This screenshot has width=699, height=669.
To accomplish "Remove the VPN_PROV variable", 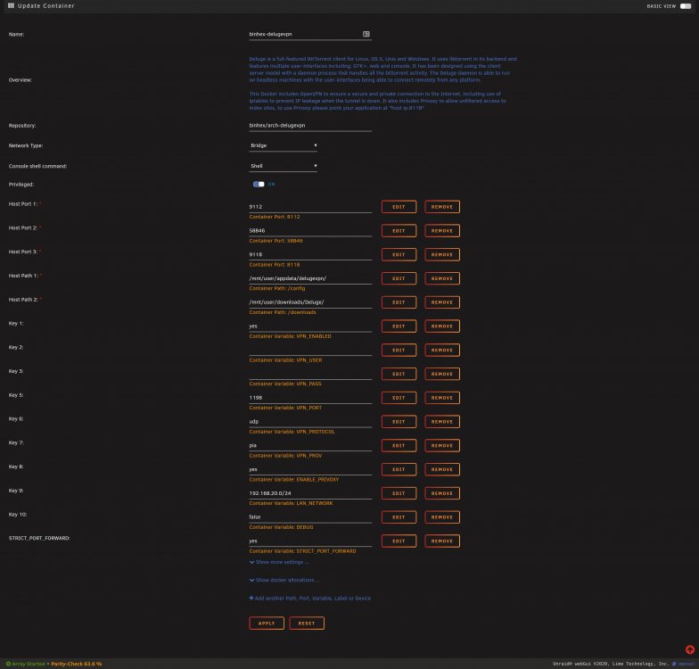I will point(442,446).
